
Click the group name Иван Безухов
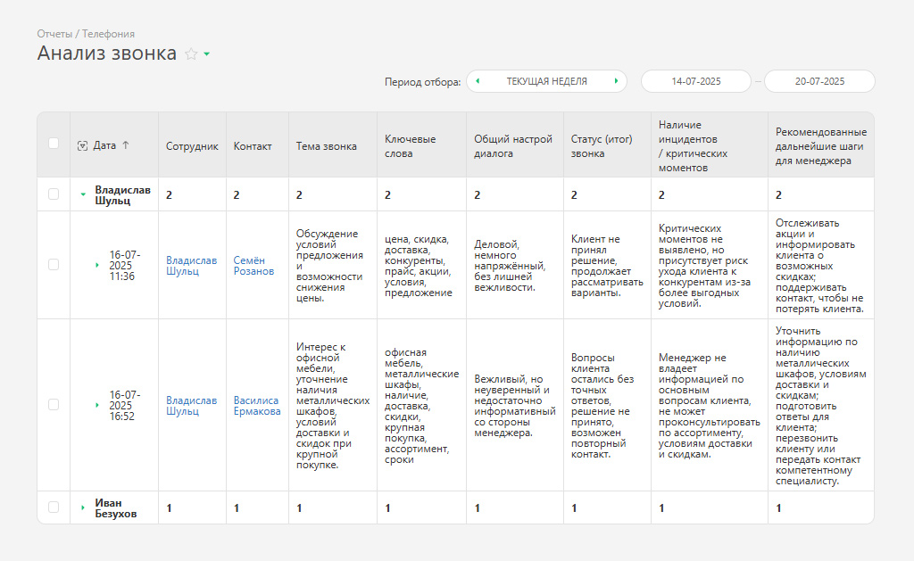[116, 508]
